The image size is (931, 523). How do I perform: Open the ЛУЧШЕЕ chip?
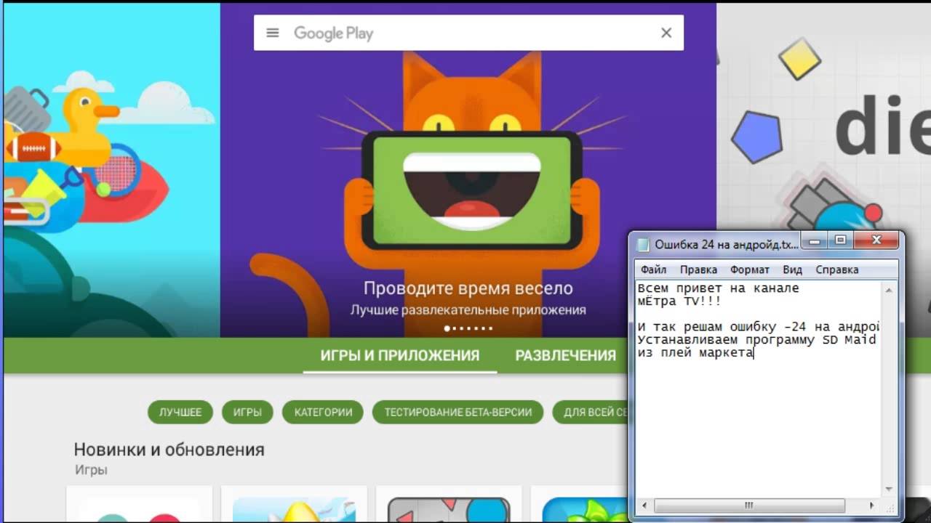tap(180, 412)
